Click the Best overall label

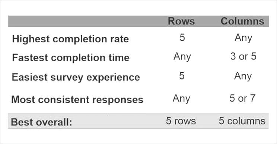click(42, 122)
